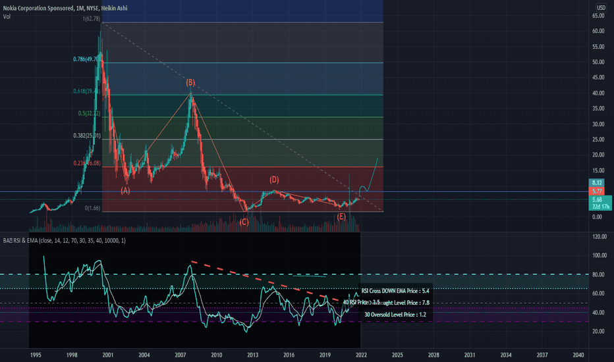Click the 65.00 price axis label

click(x=598, y=16)
